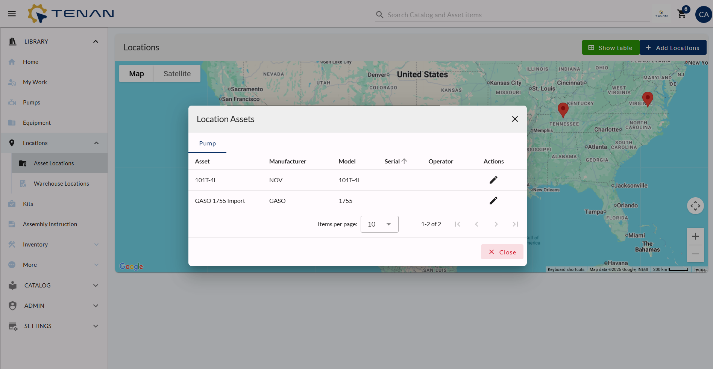Viewport: 713px width, 369px height.
Task: Open the CA user avatar menu
Action: click(x=704, y=15)
